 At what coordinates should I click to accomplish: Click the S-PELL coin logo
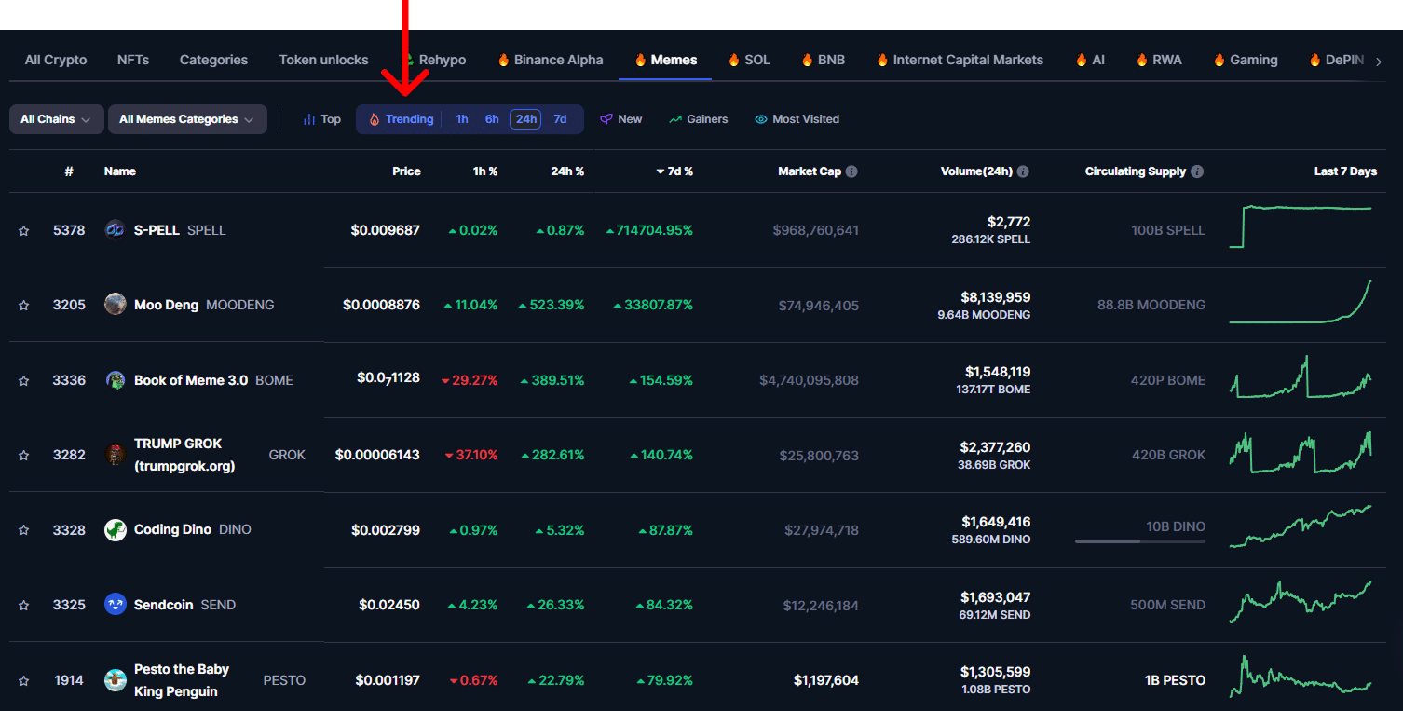(x=116, y=230)
